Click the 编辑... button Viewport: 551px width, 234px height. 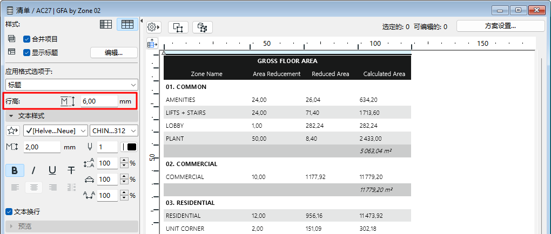click(x=113, y=52)
